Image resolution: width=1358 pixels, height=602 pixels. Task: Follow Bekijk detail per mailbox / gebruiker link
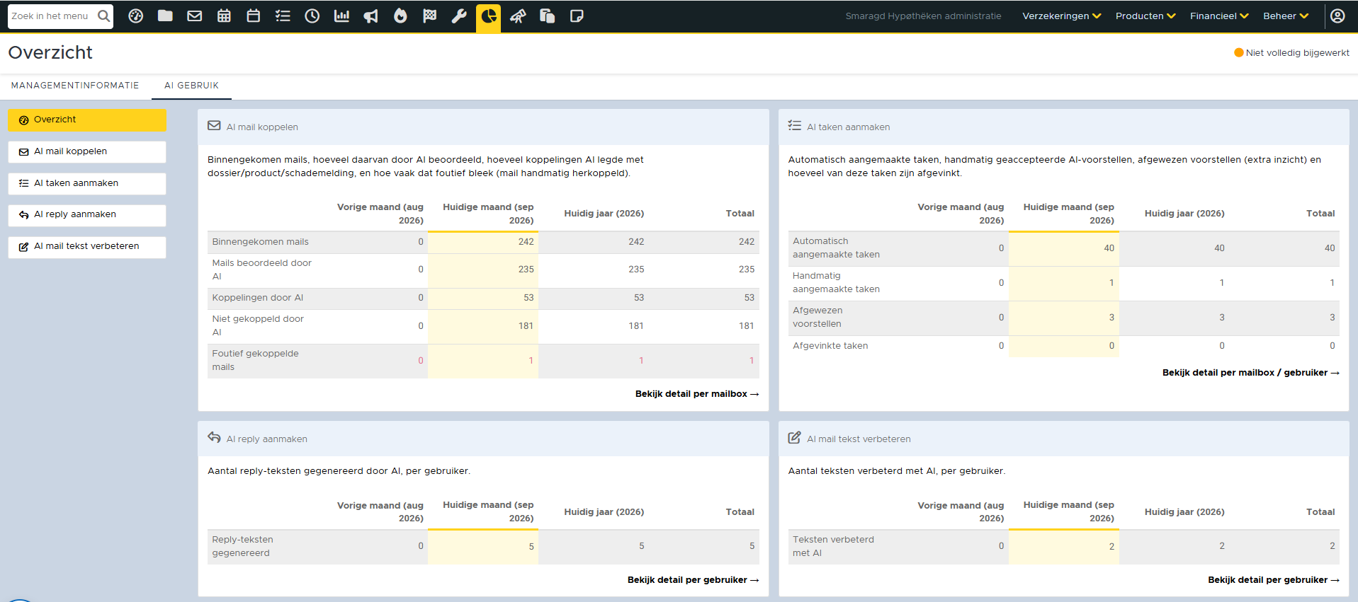pos(1250,373)
